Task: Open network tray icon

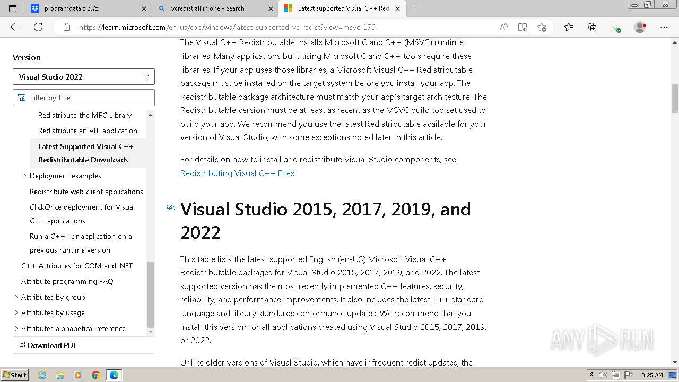Action: point(616,375)
